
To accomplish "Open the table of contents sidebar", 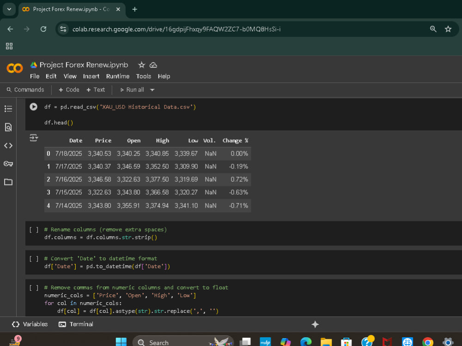I will click(8, 109).
